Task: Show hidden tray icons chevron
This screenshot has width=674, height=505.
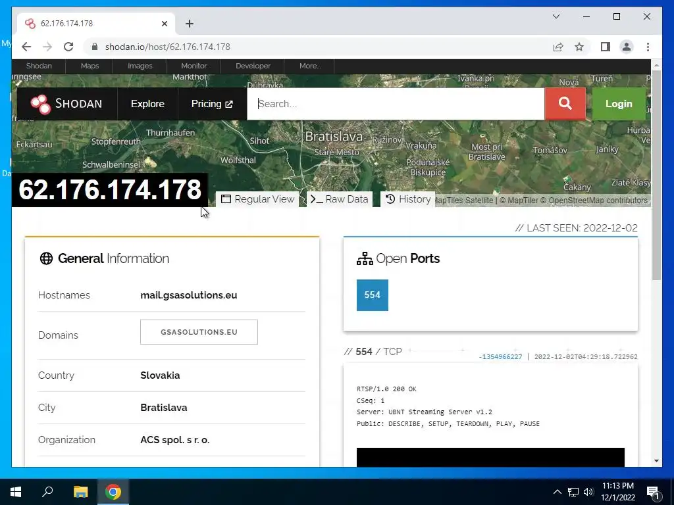Action: [557, 492]
